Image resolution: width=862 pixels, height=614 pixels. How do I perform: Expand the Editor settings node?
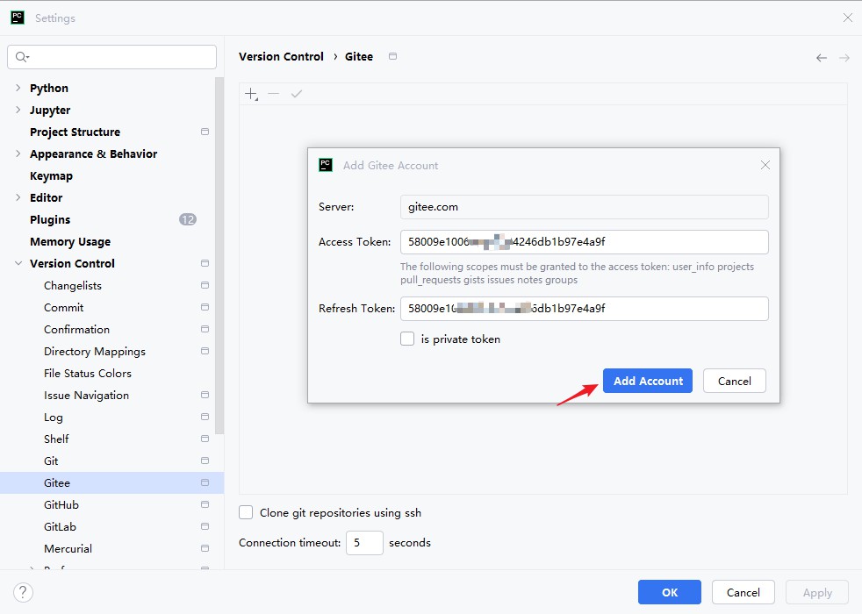coord(18,197)
